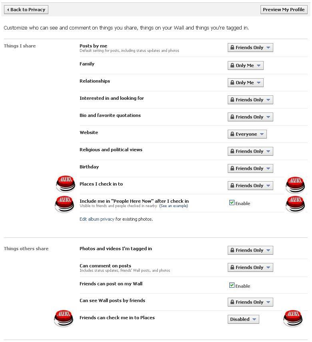
Task: Click Preview My Profile button
Action: tap(284, 10)
